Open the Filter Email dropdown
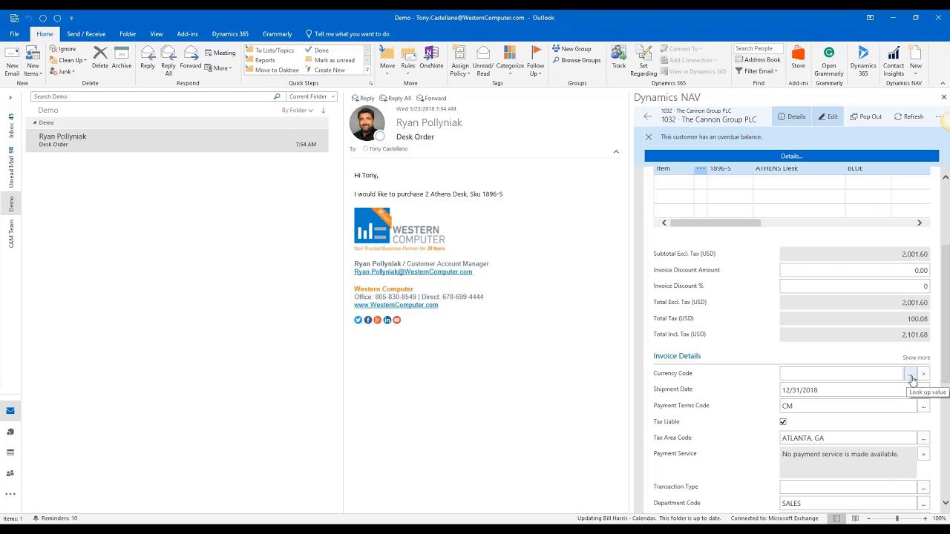 (x=756, y=71)
